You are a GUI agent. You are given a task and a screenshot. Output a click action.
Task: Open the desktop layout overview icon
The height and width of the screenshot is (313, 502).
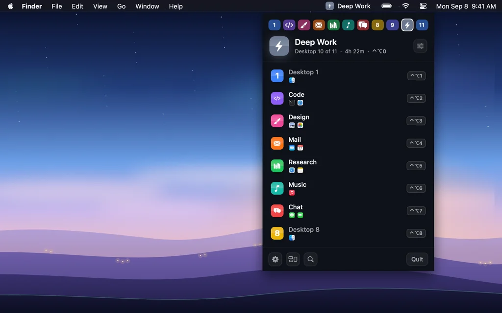pos(293,259)
